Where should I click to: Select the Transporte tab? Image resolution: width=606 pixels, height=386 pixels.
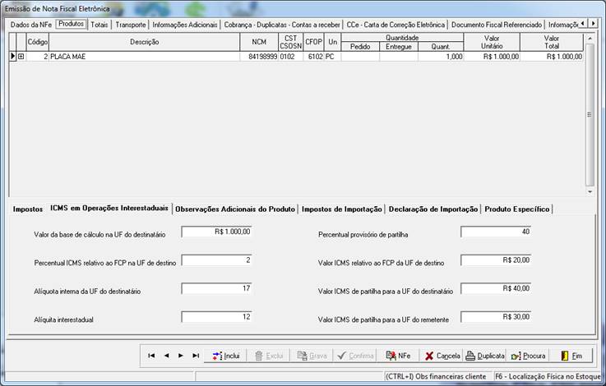tap(131, 25)
